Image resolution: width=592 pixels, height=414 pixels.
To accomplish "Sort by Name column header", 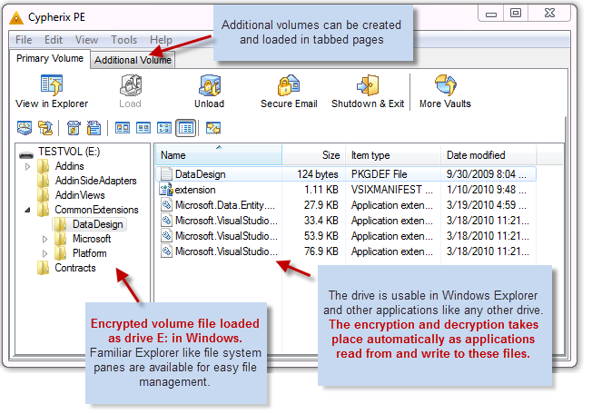I will click(x=219, y=155).
